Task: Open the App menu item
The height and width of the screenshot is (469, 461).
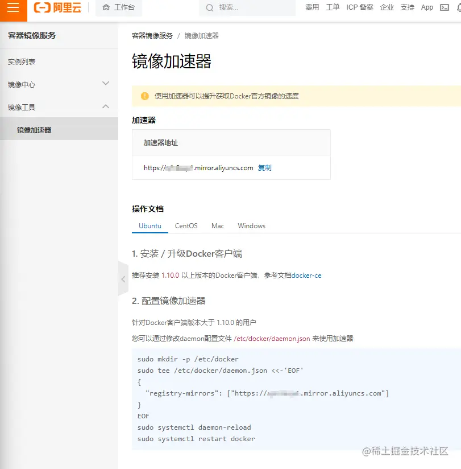Action: [x=427, y=7]
